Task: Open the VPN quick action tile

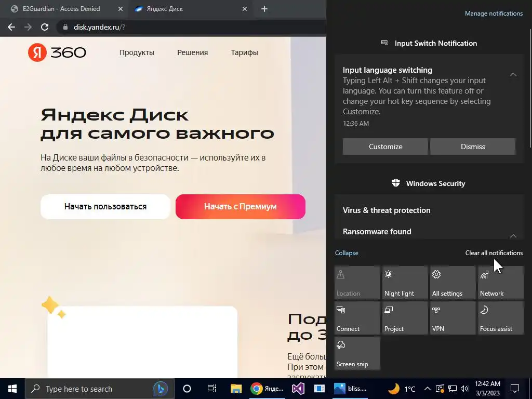Action: click(x=453, y=318)
